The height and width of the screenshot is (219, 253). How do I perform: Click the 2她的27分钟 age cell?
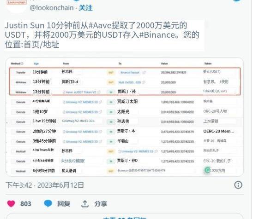tap(44, 131)
